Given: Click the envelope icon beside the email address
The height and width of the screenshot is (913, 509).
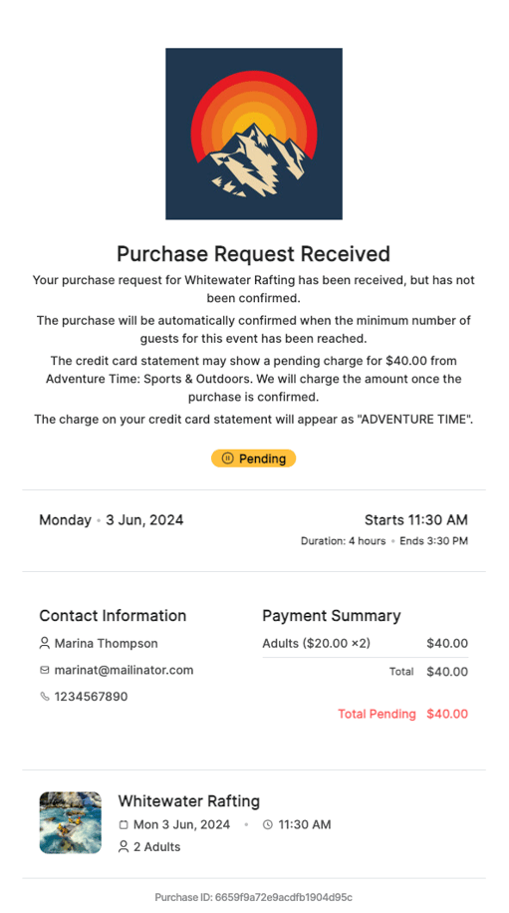Looking at the screenshot, I should [44, 670].
